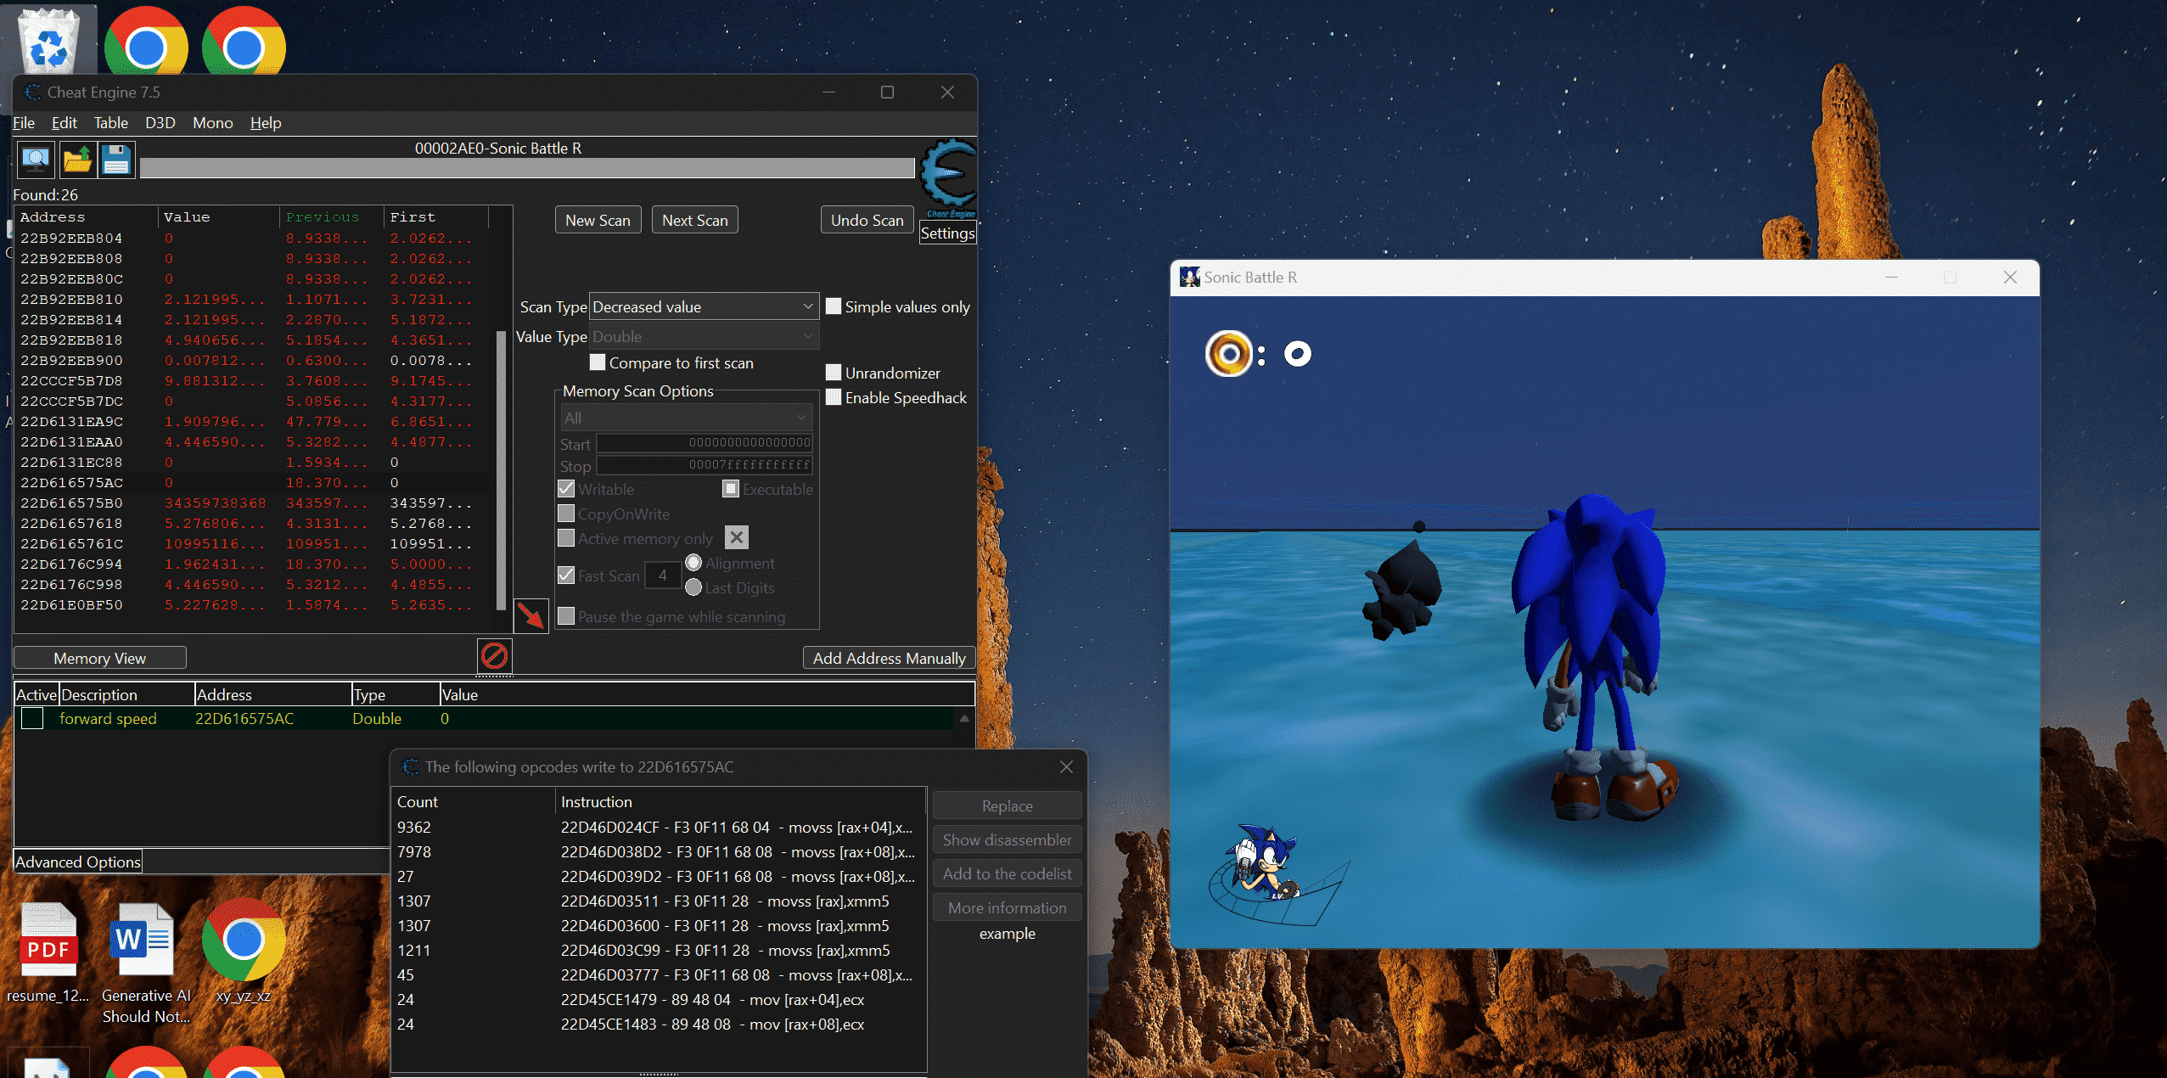Open the process list with the magnifier icon
Viewport: 2167px width, 1078px height.
(x=35, y=159)
